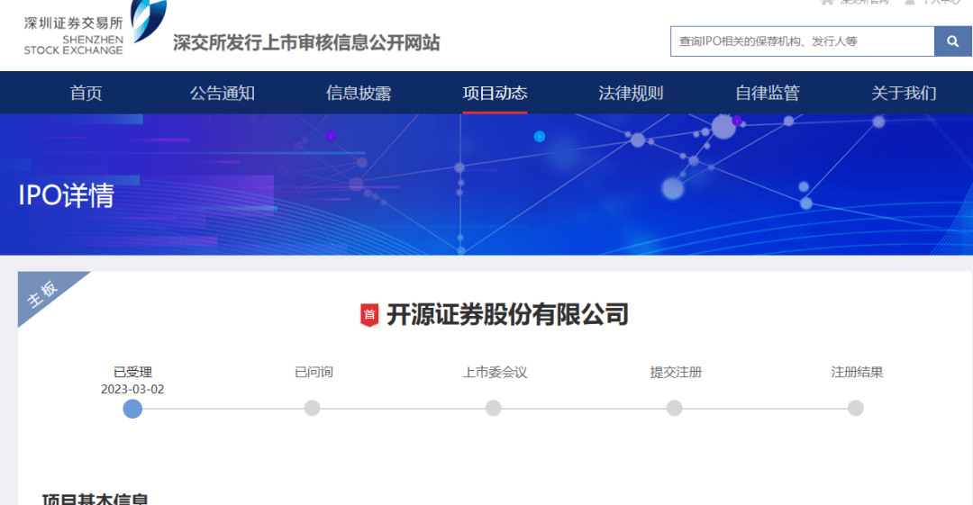The image size is (973, 505).
Task: Click the magnifier search button
Action: click(x=952, y=41)
